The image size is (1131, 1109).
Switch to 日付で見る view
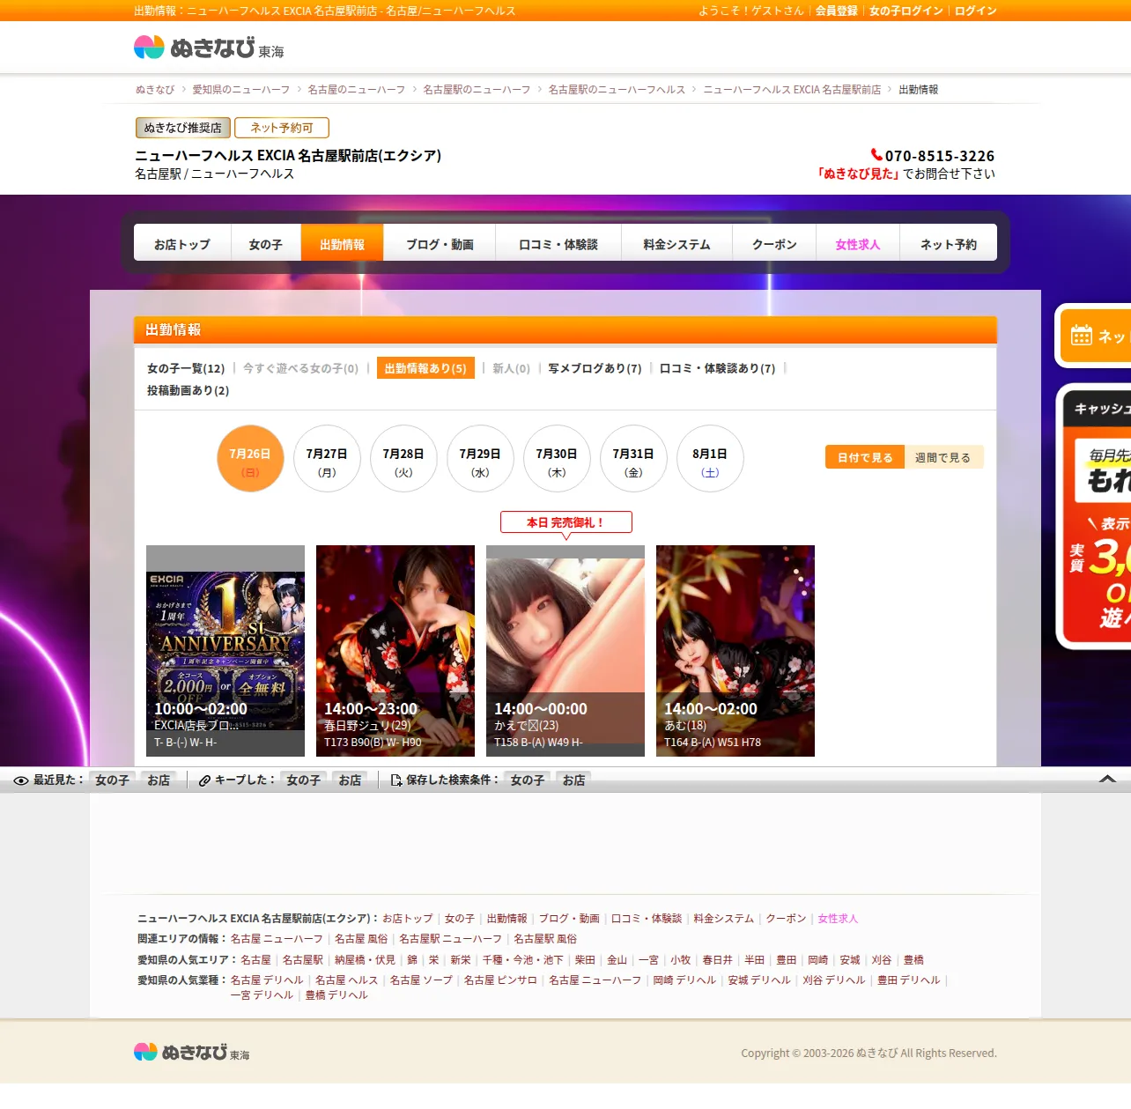coord(865,457)
